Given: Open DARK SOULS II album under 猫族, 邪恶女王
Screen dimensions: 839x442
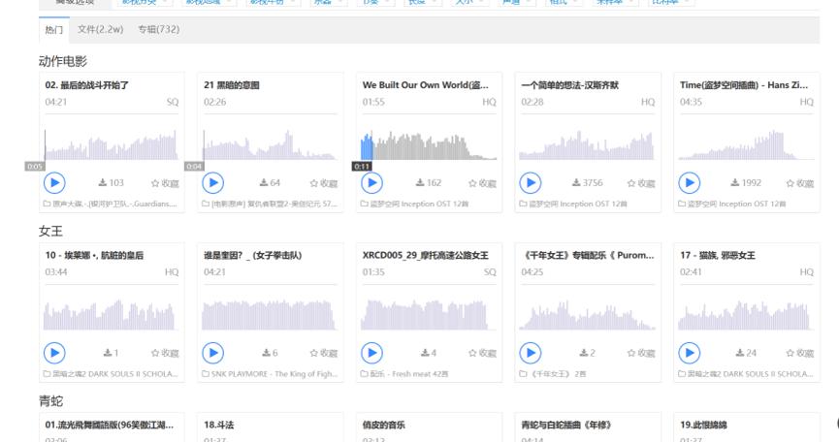Looking at the screenshot, I should pos(746,373).
